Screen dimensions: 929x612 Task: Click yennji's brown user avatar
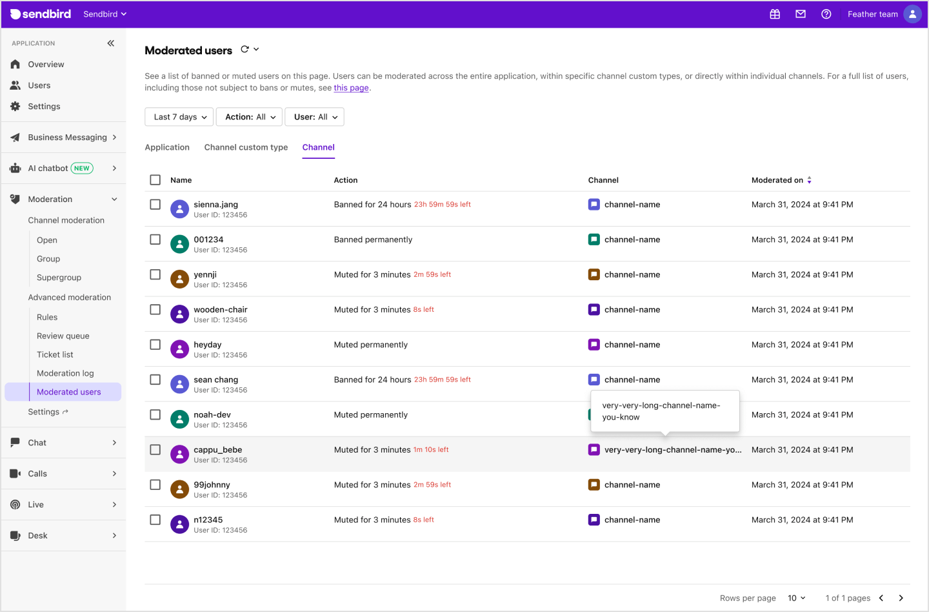pyautogui.click(x=179, y=279)
